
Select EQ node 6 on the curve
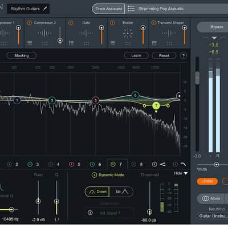(135, 95)
